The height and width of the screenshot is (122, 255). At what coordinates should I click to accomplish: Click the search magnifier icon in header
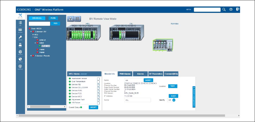pyautogui.click(x=224, y=9)
